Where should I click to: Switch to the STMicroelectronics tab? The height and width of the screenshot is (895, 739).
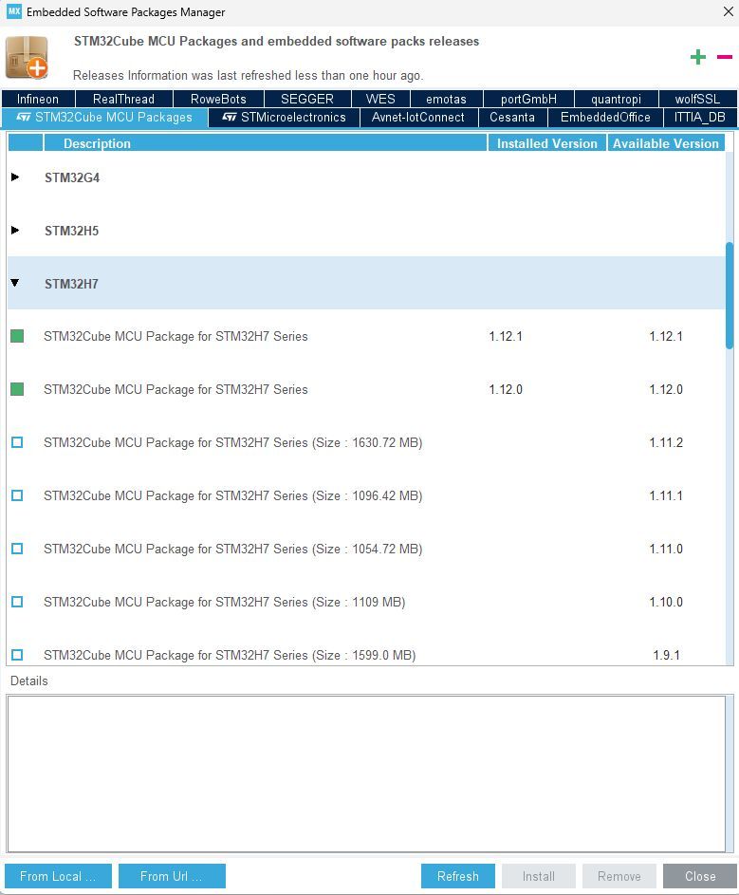(285, 117)
